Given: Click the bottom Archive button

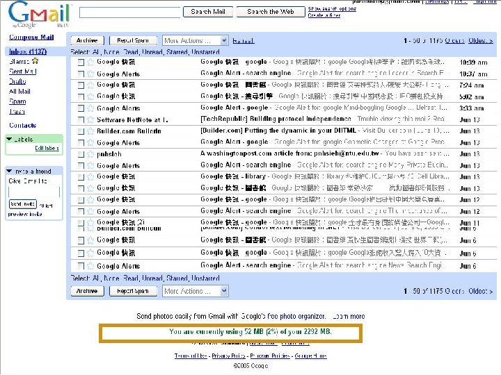Looking at the screenshot, I should tap(87, 291).
